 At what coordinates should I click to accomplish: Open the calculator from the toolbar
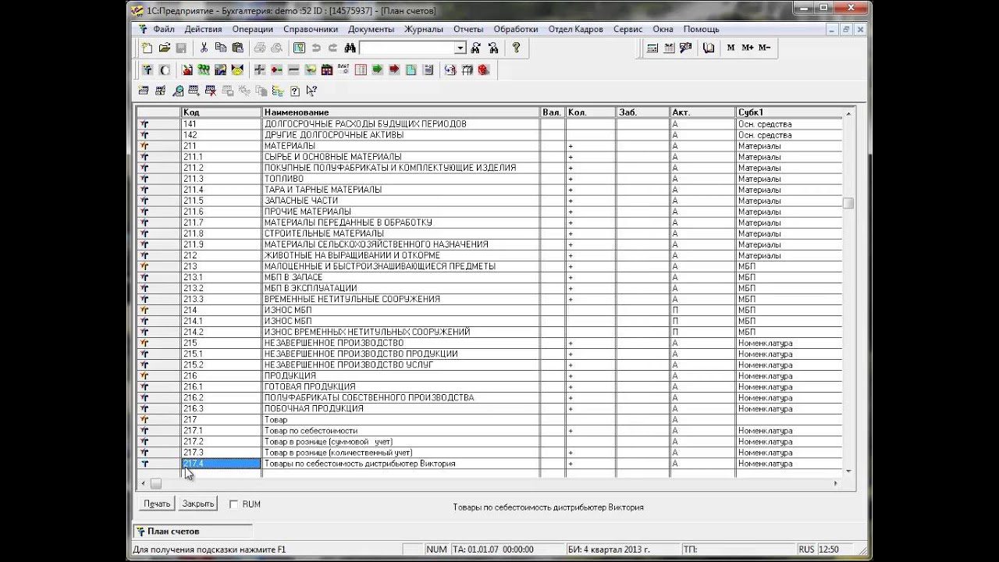pyautogui.click(x=652, y=48)
